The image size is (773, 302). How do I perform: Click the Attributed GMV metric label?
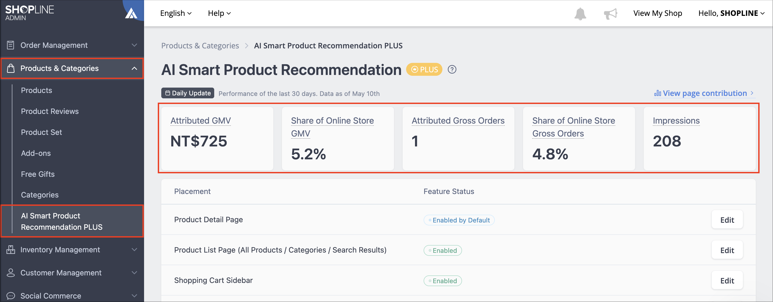tap(201, 121)
